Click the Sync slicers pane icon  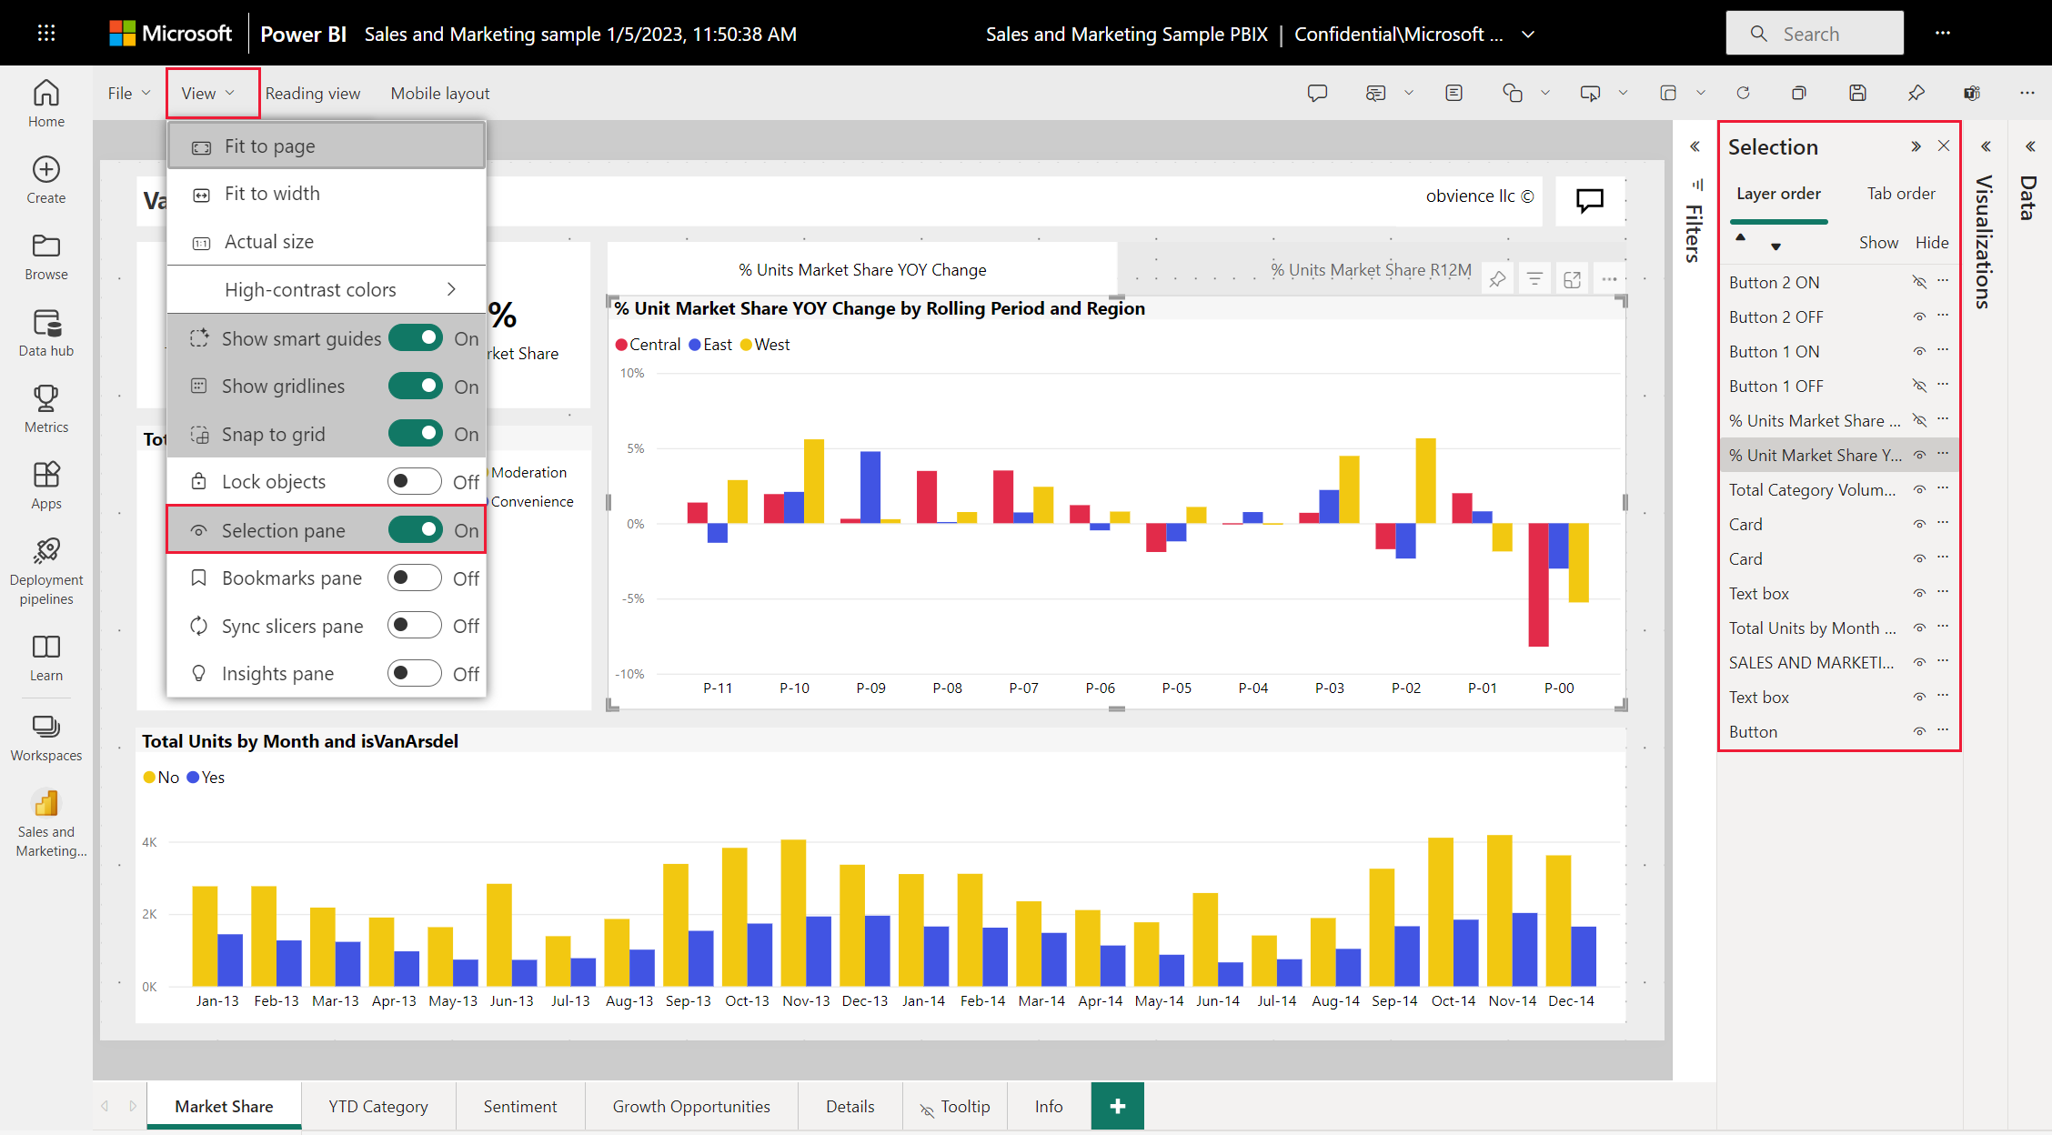(x=196, y=625)
